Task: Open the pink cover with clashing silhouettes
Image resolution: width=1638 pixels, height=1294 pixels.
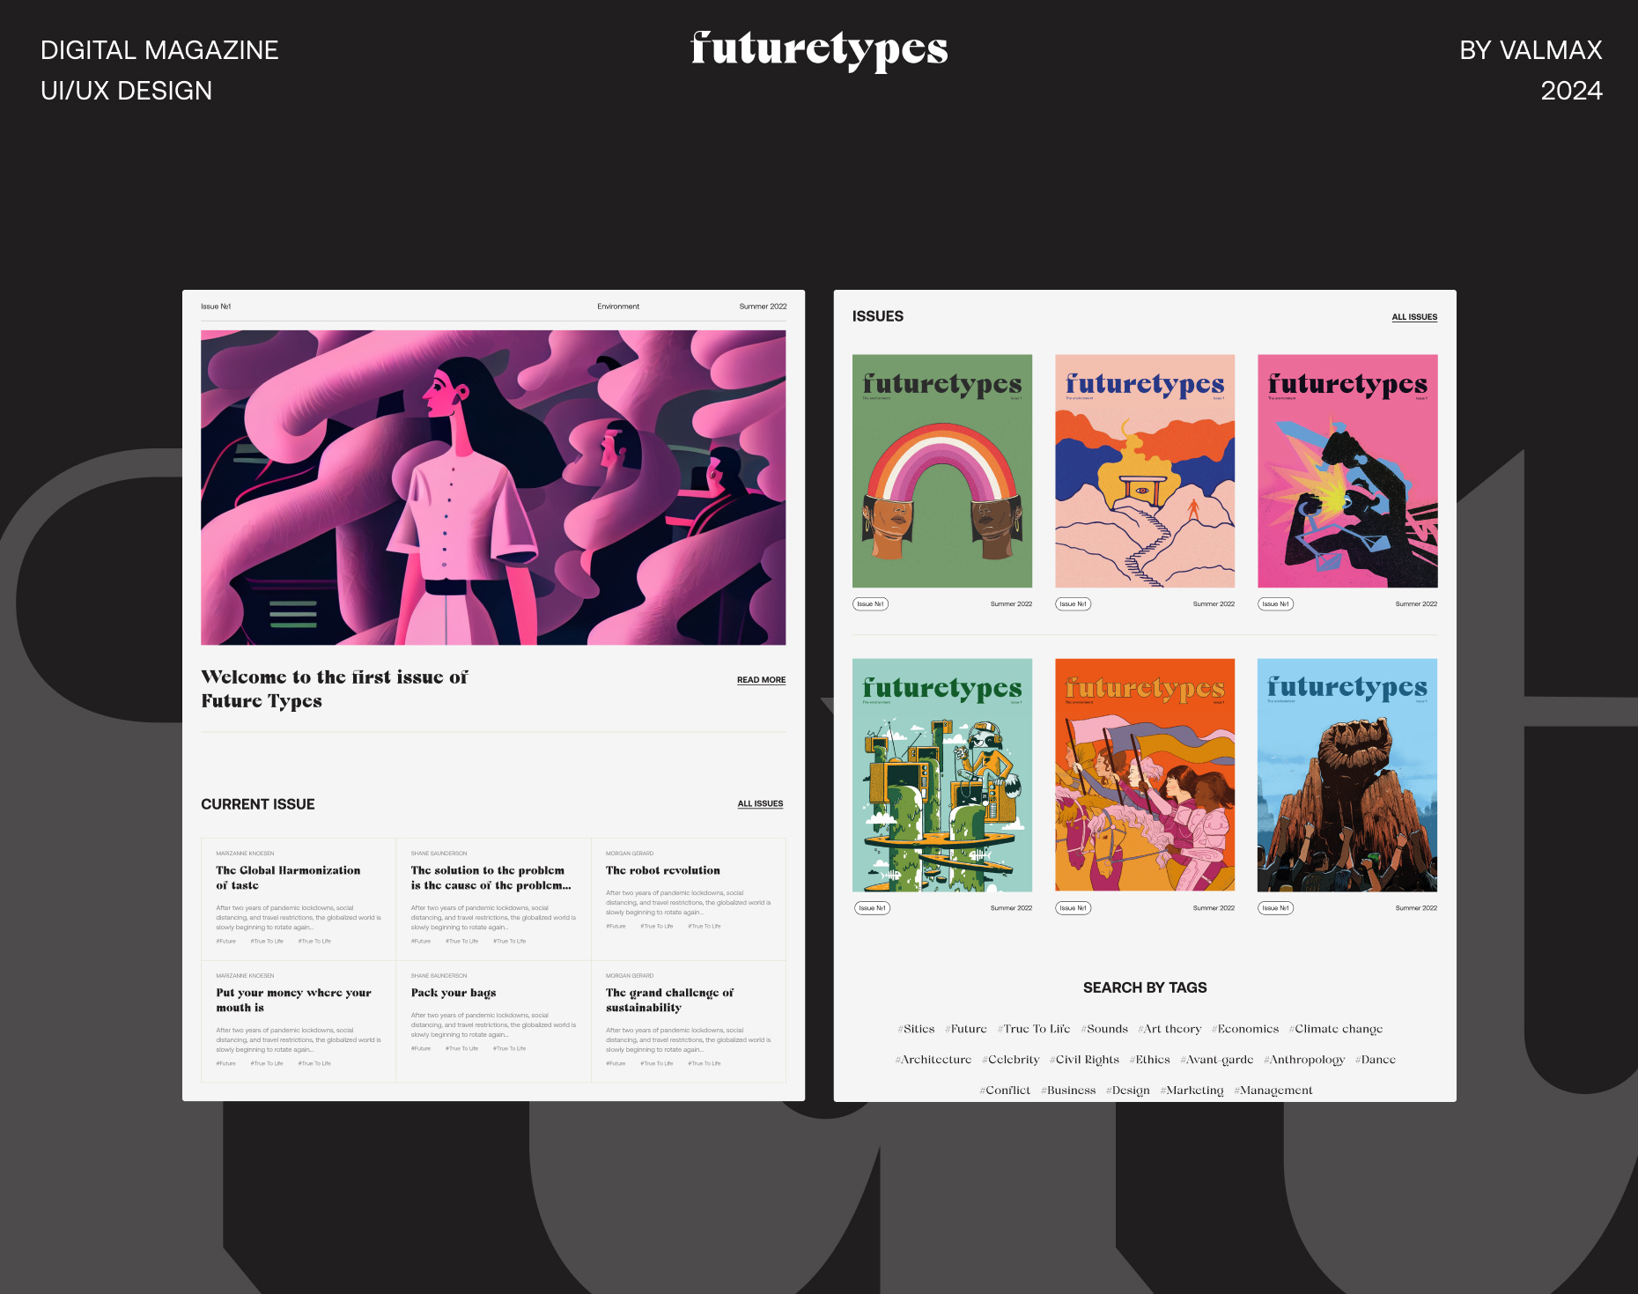Action: [x=1347, y=471]
